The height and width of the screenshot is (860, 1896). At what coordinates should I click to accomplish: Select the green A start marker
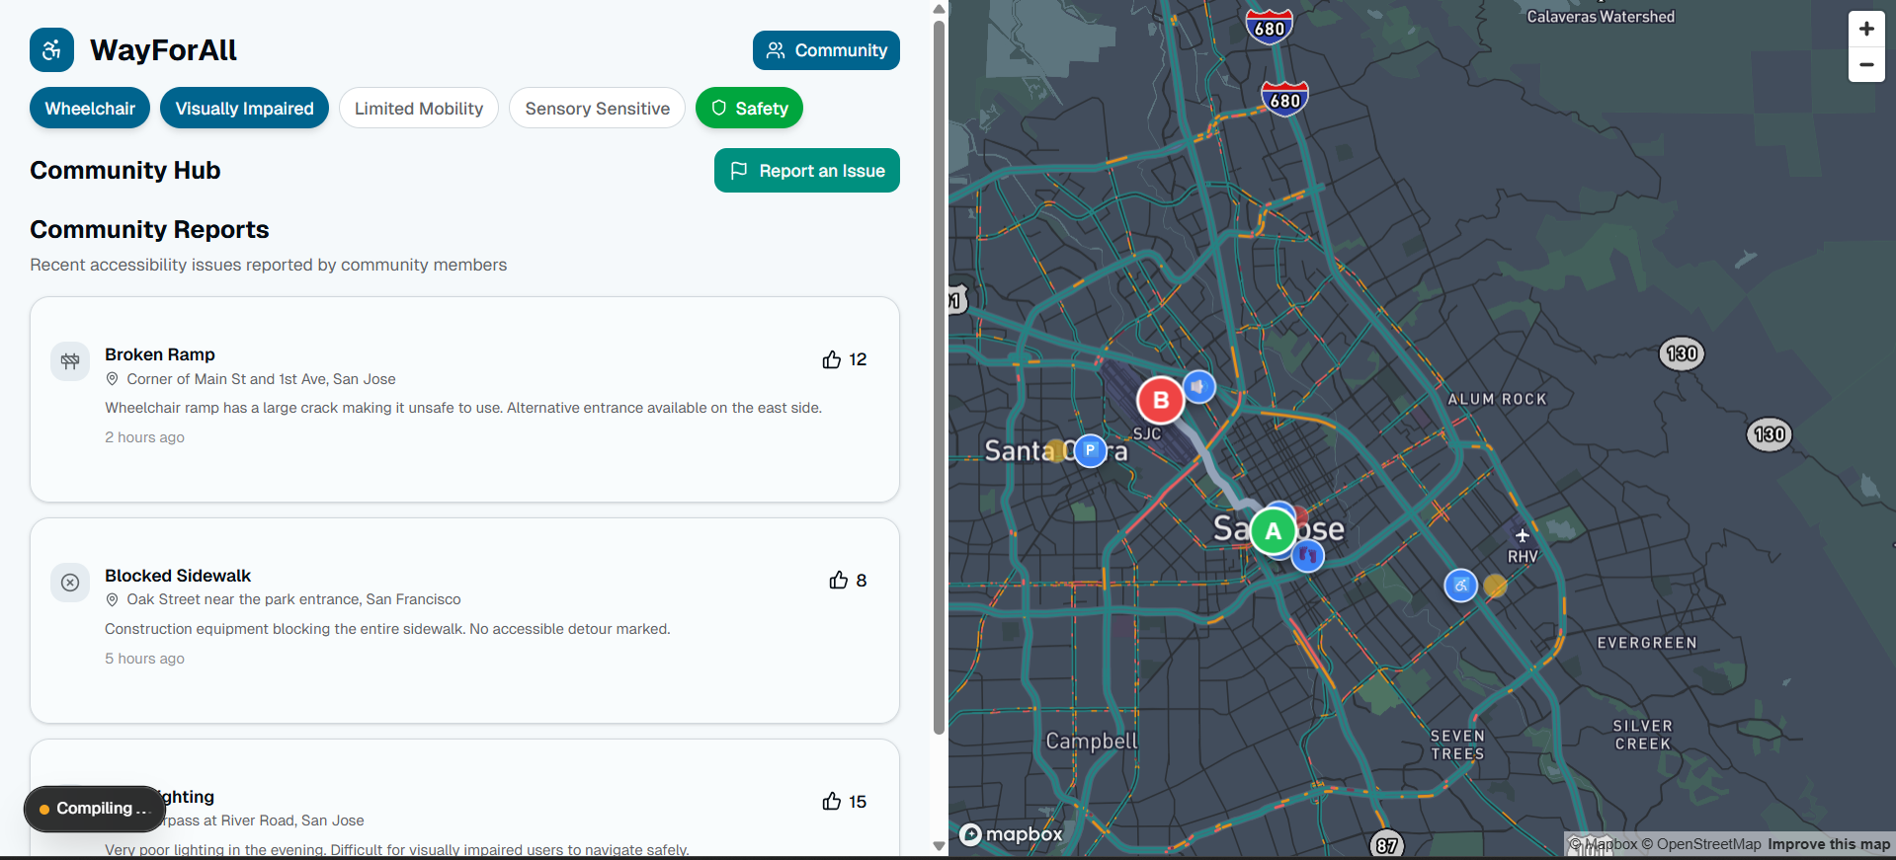point(1274,531)
